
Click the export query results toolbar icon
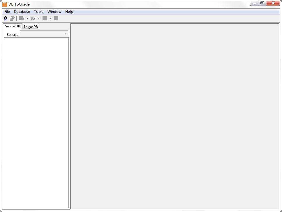point(34,18)
